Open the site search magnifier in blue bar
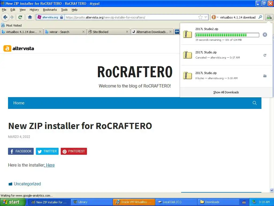 (255, 103)
